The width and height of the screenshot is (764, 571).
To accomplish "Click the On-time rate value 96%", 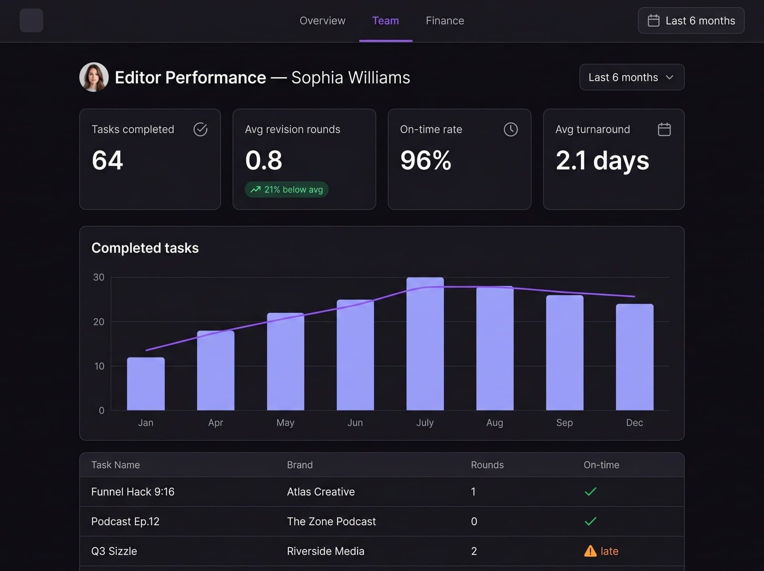I will (425, 160).
